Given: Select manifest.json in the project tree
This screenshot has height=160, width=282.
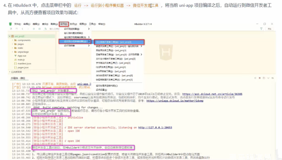Looking at the screenshot, I should pyautogui.click(x=24, y=64).
